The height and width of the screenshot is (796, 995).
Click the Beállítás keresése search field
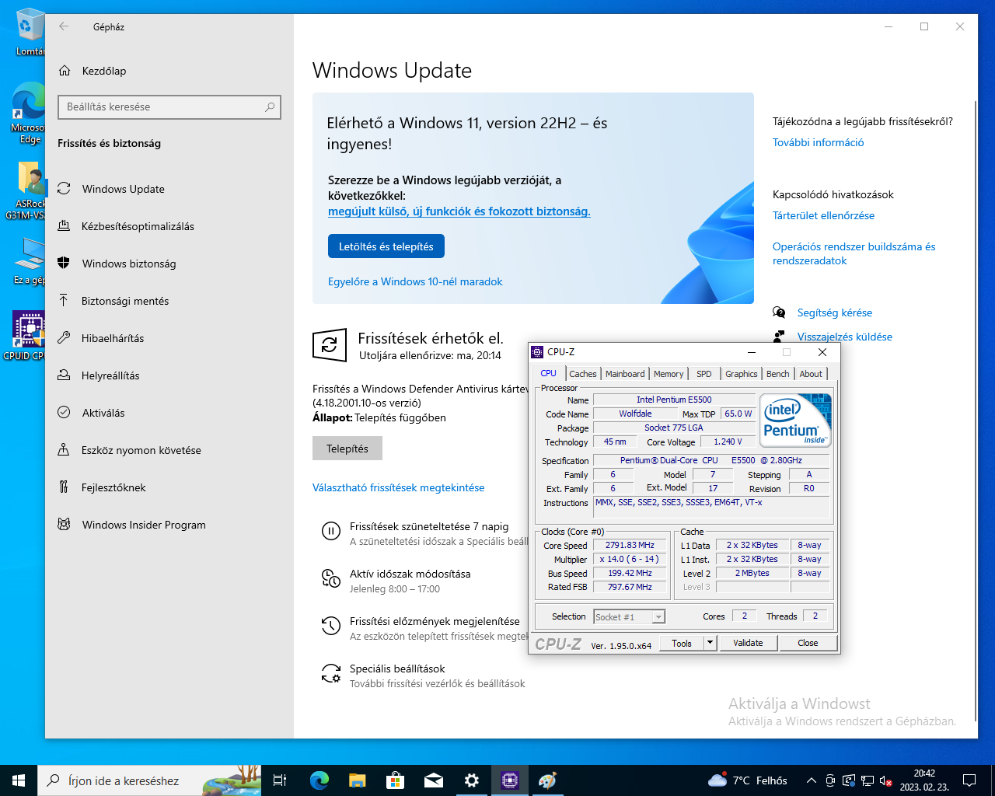(169, 106)
